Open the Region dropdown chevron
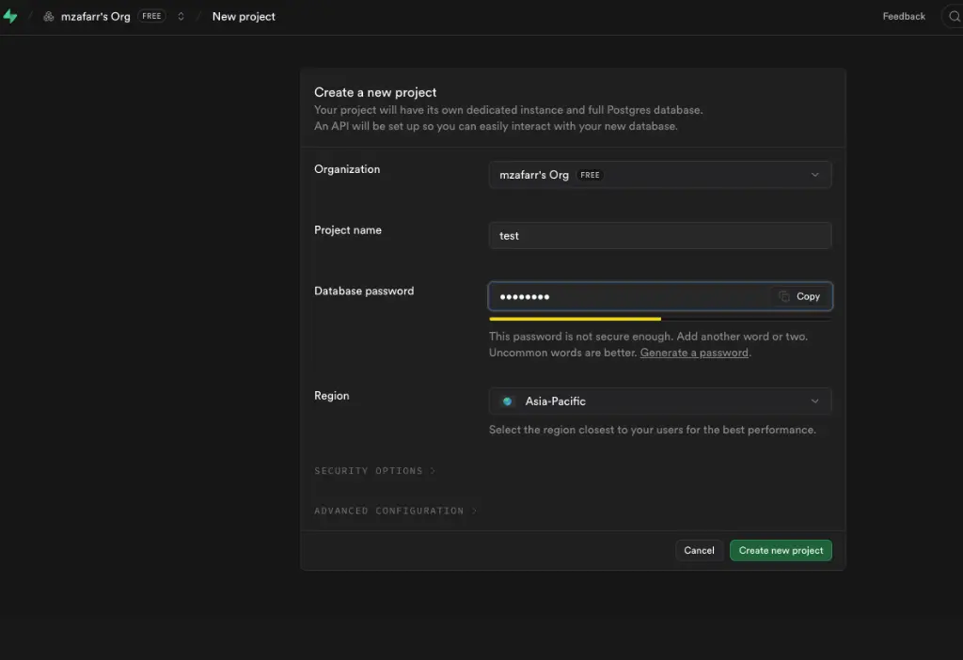This screenshot has height=660, width=963. [814, 401]
